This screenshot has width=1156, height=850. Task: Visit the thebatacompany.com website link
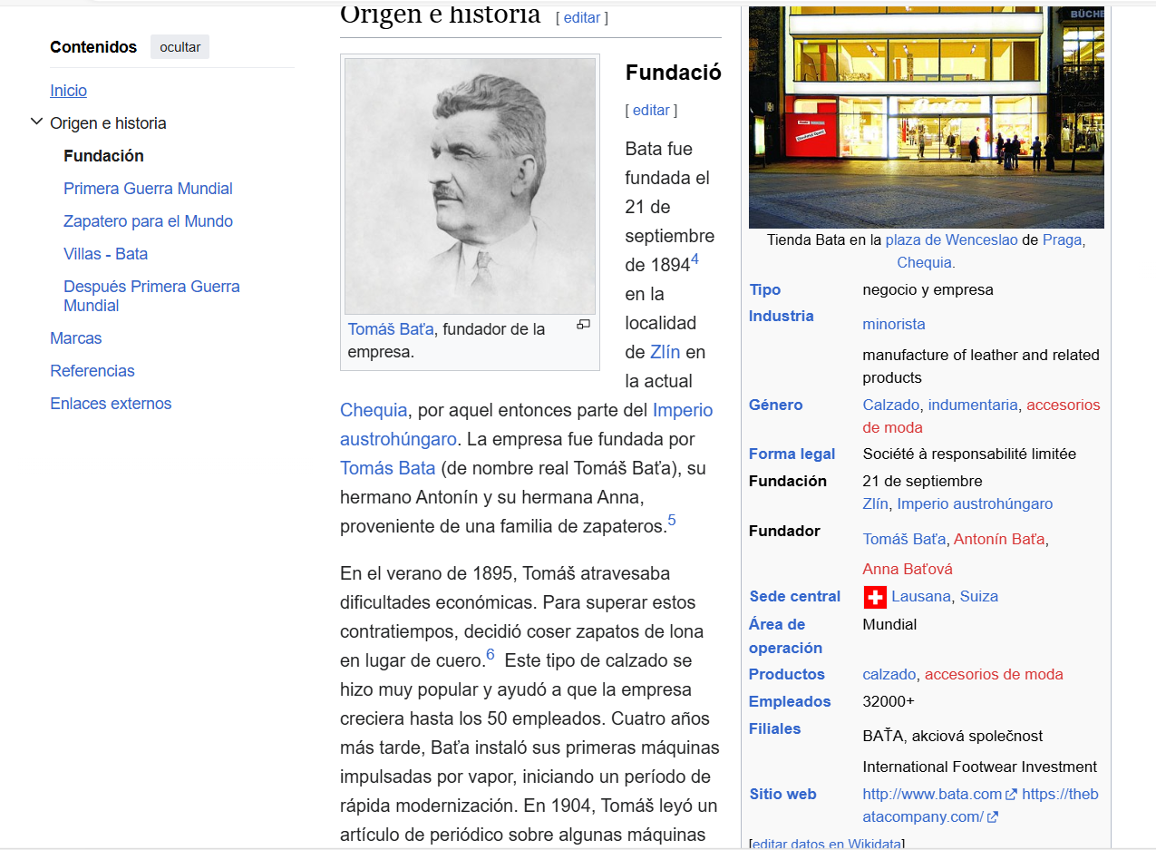tap(981, 806)
